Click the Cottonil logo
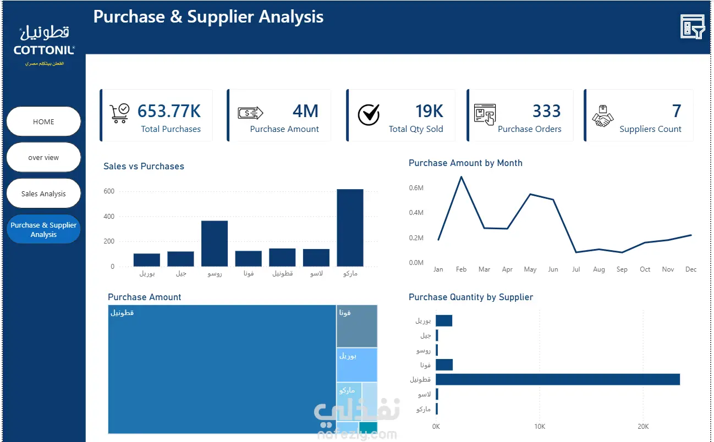The image size is (714, 442). 44,46
